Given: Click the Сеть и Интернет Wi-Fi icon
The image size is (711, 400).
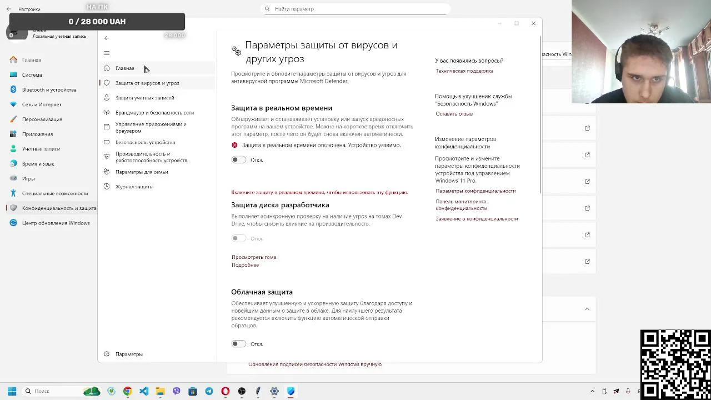Looking at the screenshot, I should pyautogui.click(x=13, y=104).
